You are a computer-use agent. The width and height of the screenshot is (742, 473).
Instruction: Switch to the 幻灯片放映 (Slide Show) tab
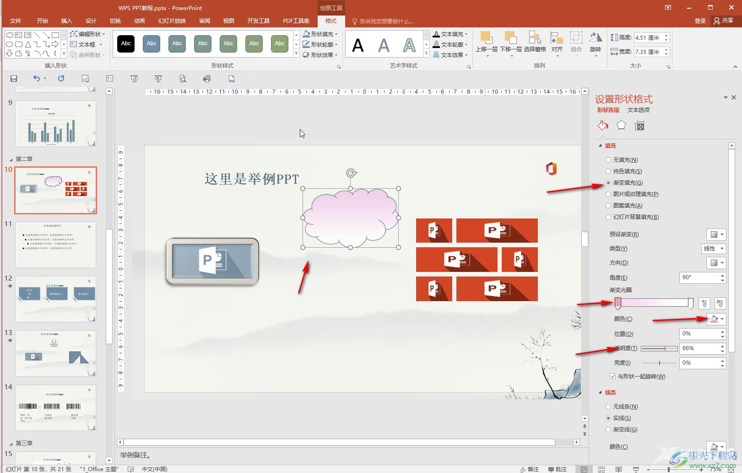(172, 21)
